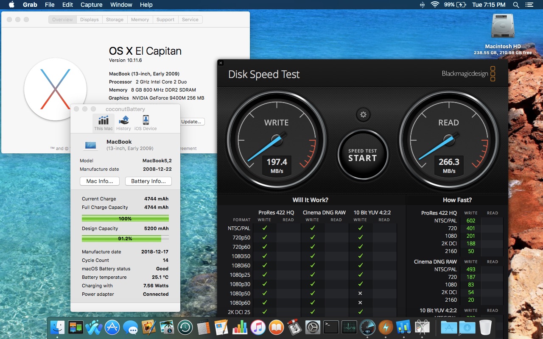Launch Terminal from the dock
The image size is (543, 339).
pos(331,327)
